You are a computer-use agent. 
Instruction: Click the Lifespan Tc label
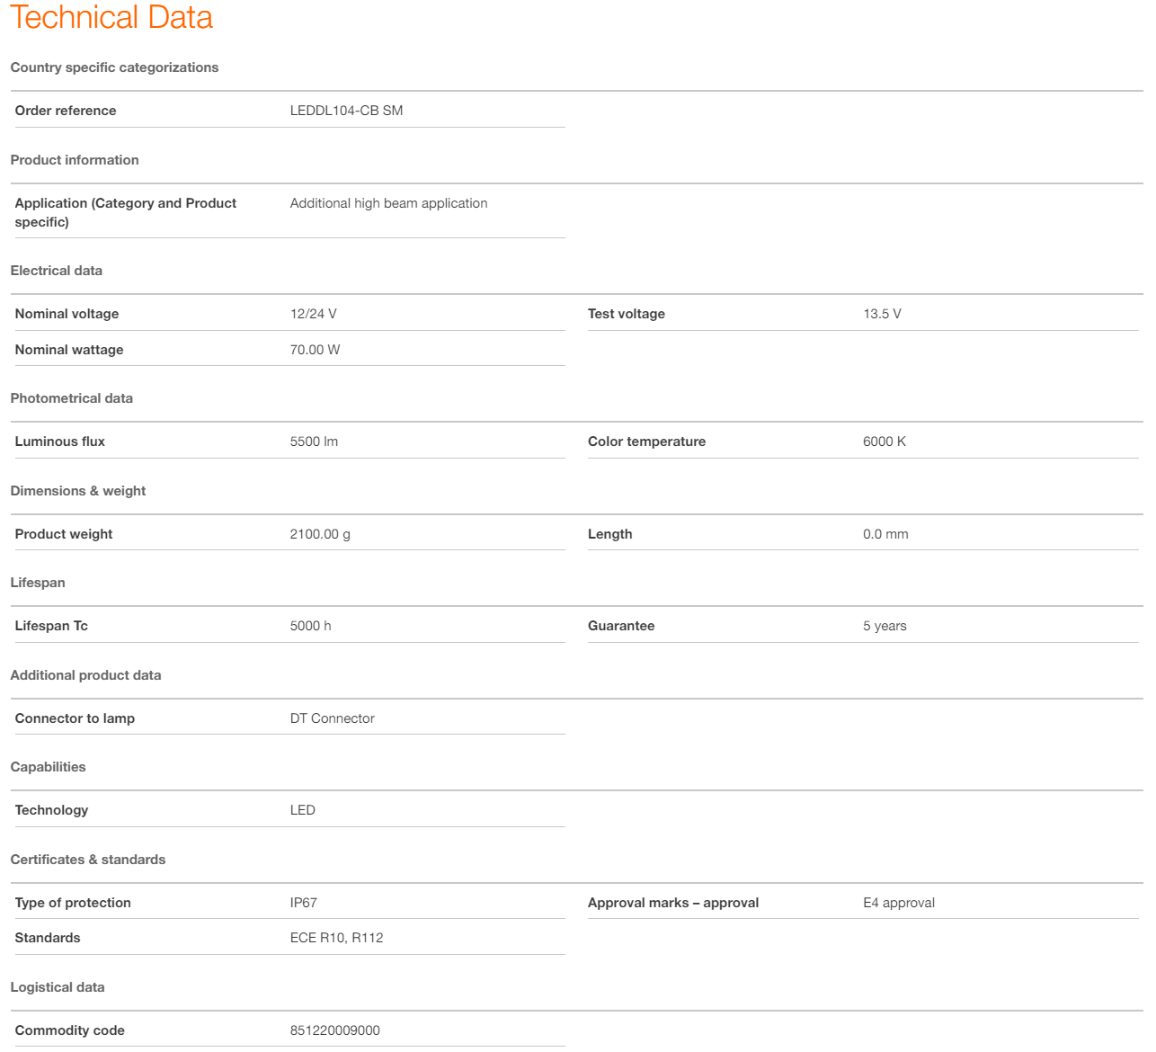pos(51,626)
